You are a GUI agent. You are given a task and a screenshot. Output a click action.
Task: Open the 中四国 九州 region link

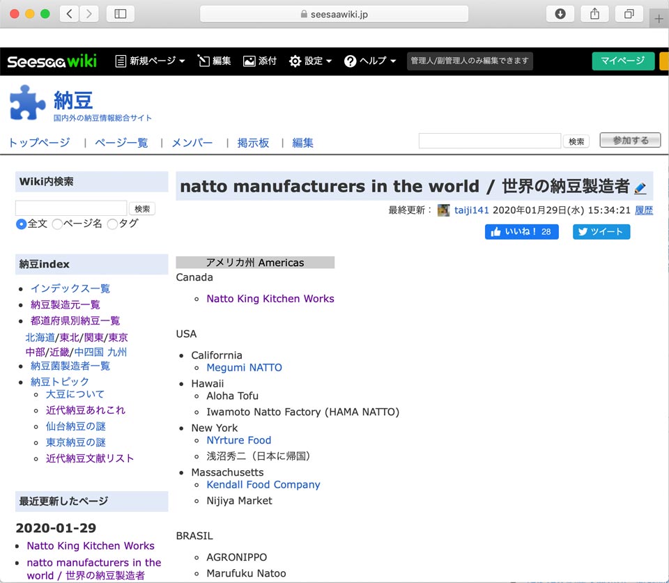click(100, 352)
